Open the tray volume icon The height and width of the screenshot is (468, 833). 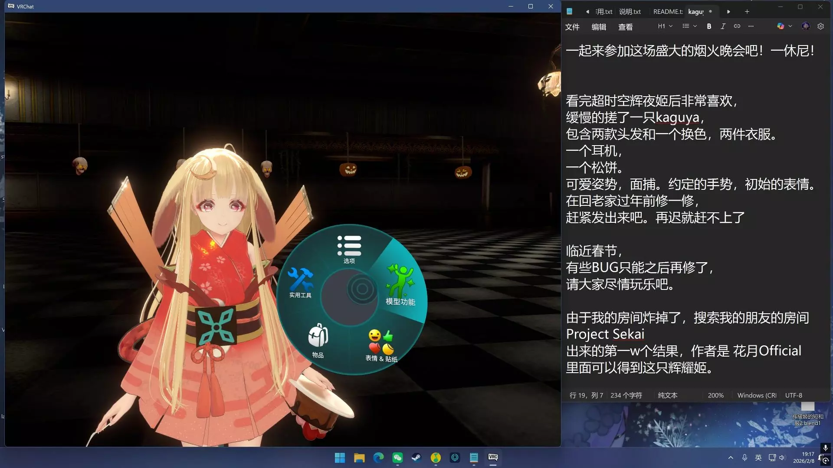coord(782,458)
